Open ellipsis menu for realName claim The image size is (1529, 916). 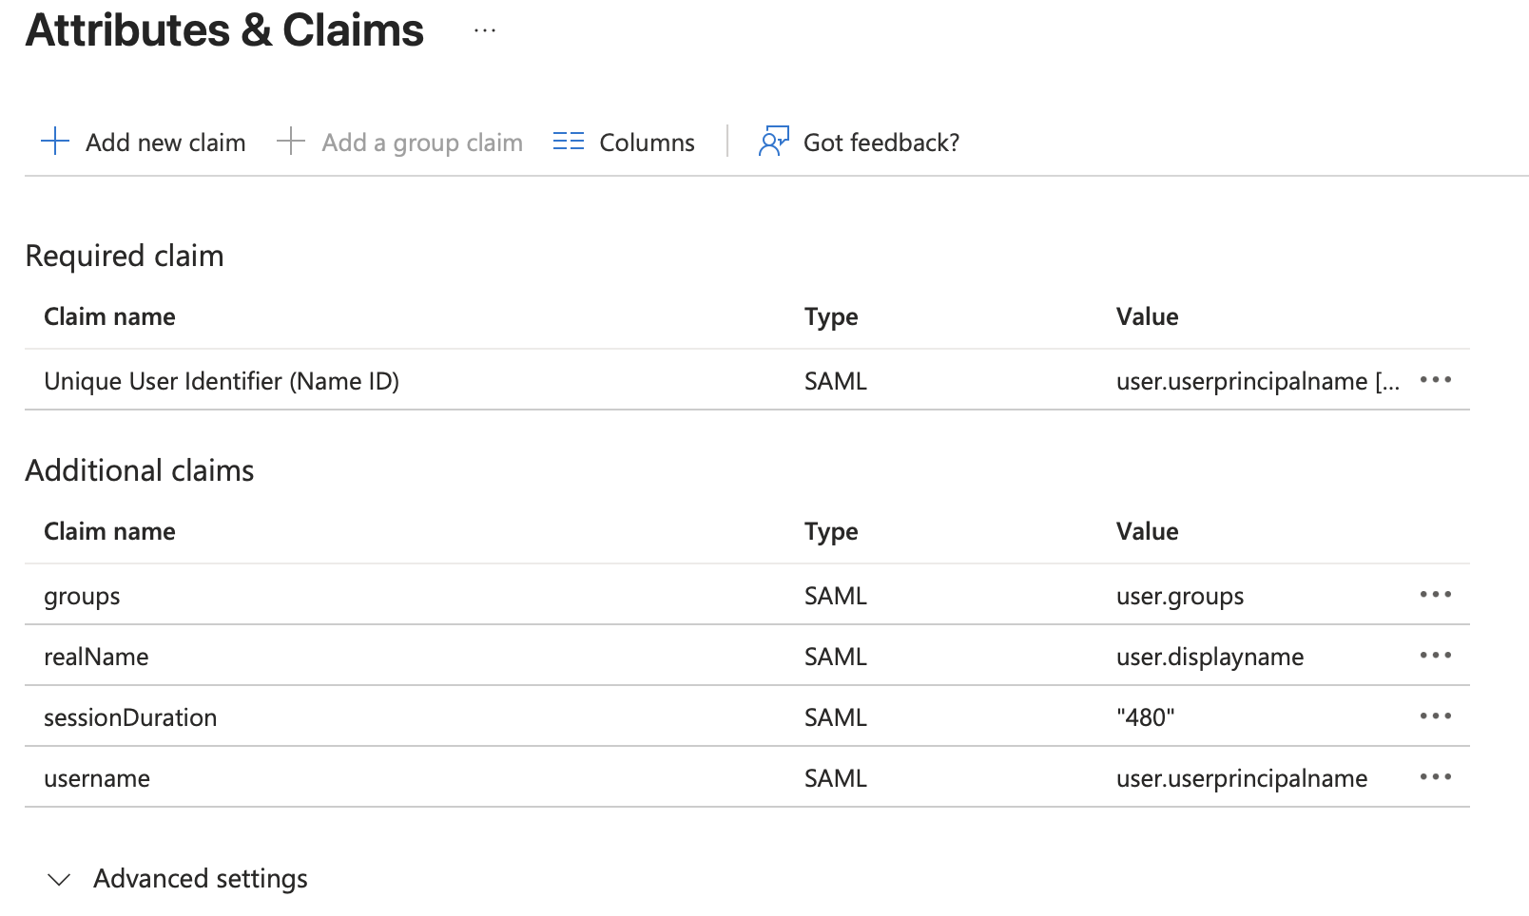pyautogui.click(x=1435, y=656)
